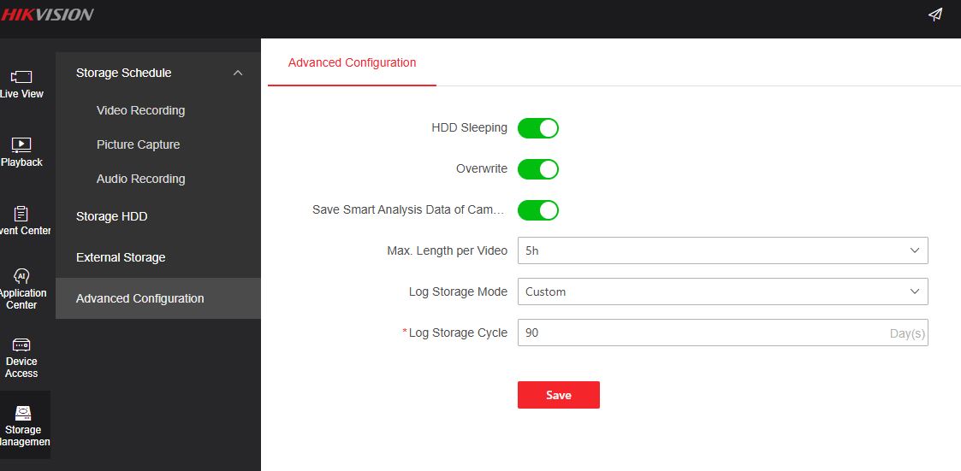
Task: Open the Event Center clipboard icon
Action: [21, 214]
